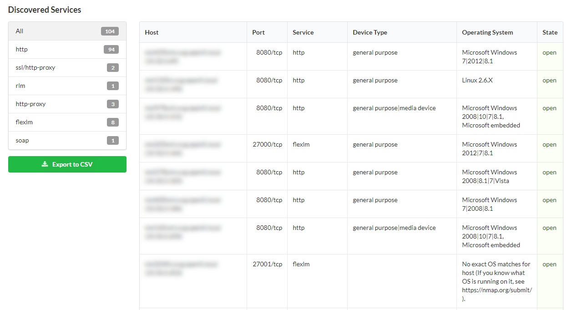Click the Linux 2.6.X operating system cell
This screenshot has height=310, width=567.
tap(477, 81)
